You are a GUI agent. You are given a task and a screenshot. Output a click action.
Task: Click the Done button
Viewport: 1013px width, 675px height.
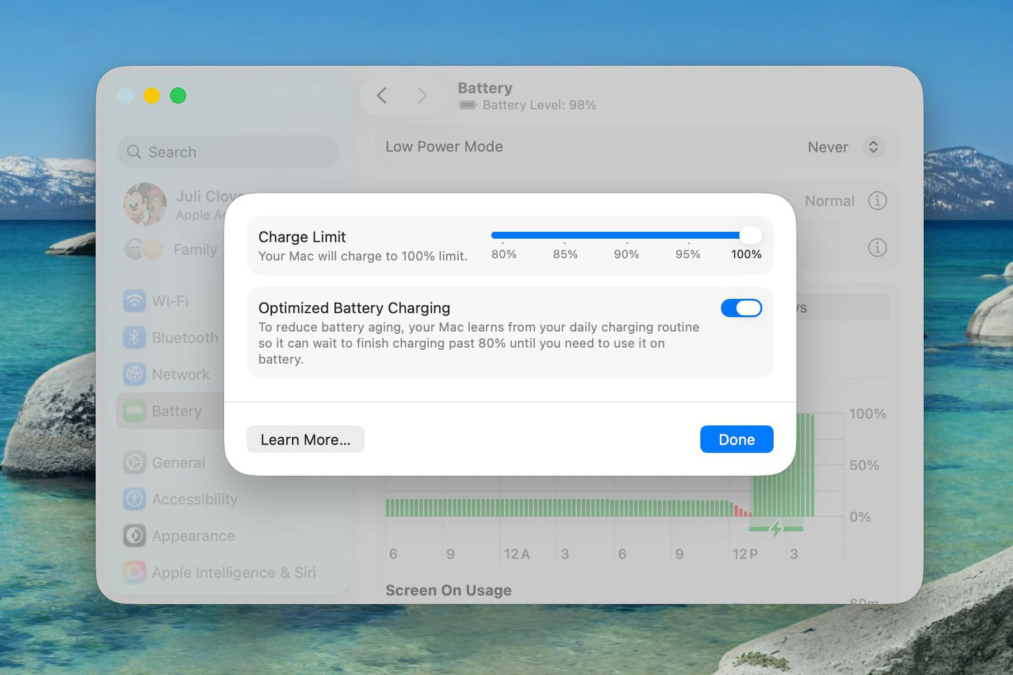click(736, 439)
